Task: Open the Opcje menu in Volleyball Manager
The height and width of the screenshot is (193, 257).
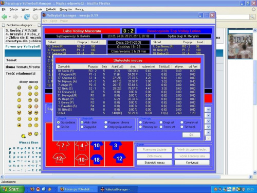Action: [x=54, y=21]
